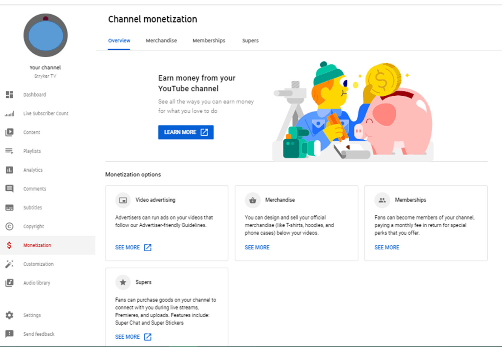Open the Content video icon
502x347 pixels.
point(9,132)
